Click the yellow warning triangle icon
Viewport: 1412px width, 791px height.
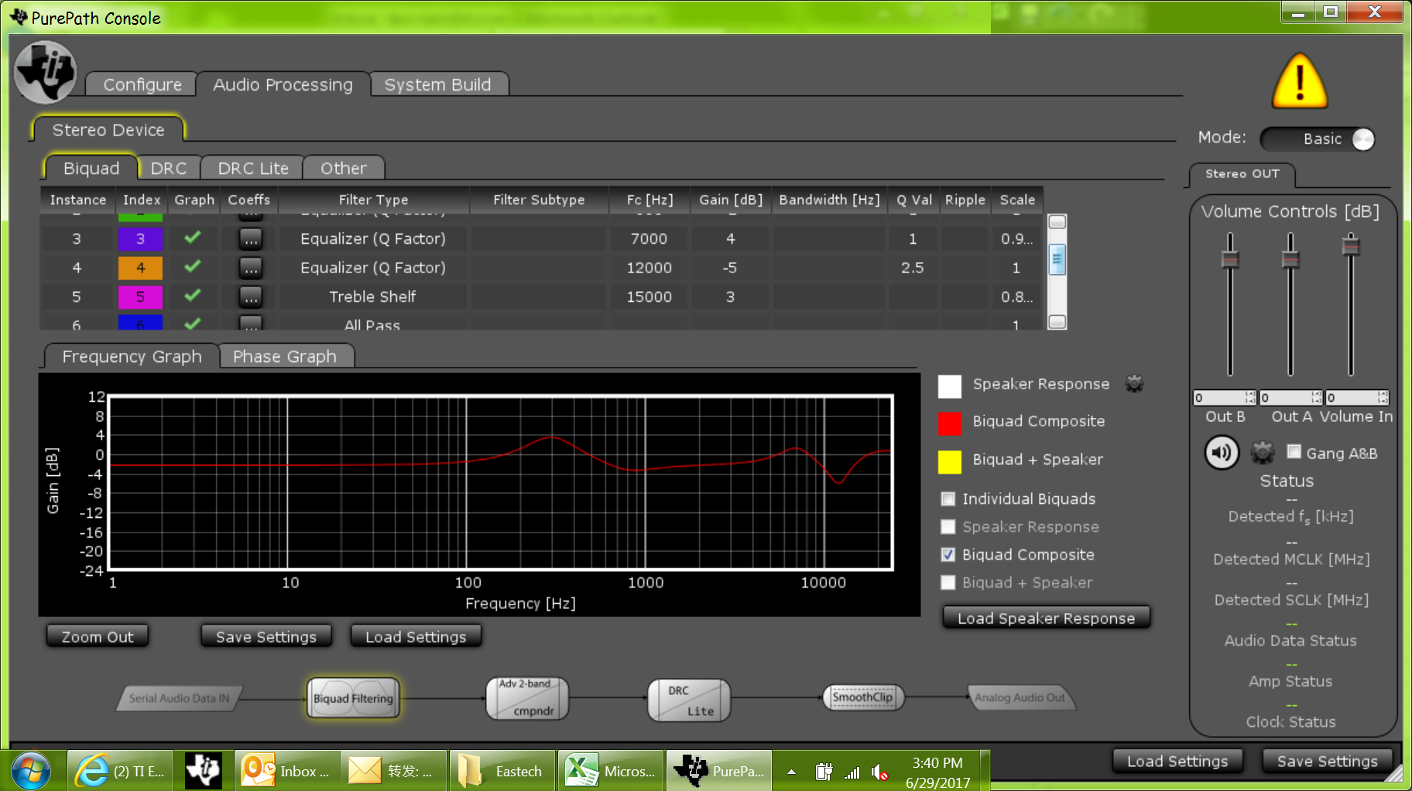click(x=1300, y=81)
